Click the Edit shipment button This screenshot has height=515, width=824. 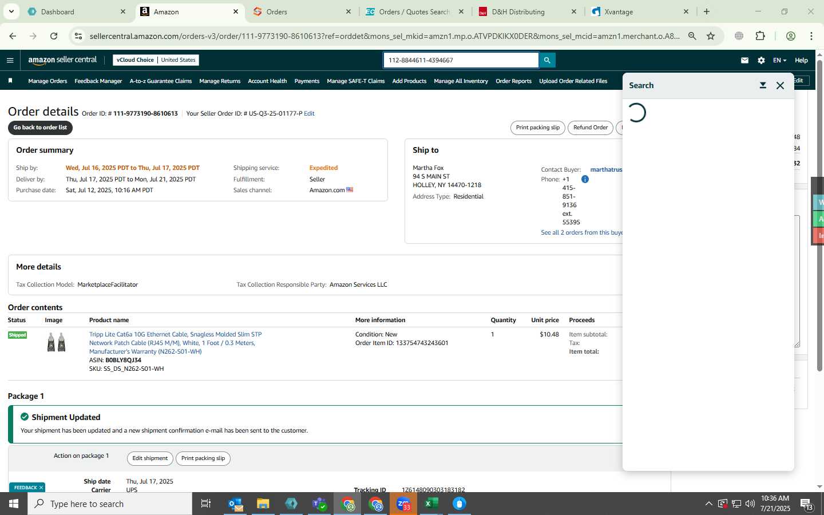(150, 458)
